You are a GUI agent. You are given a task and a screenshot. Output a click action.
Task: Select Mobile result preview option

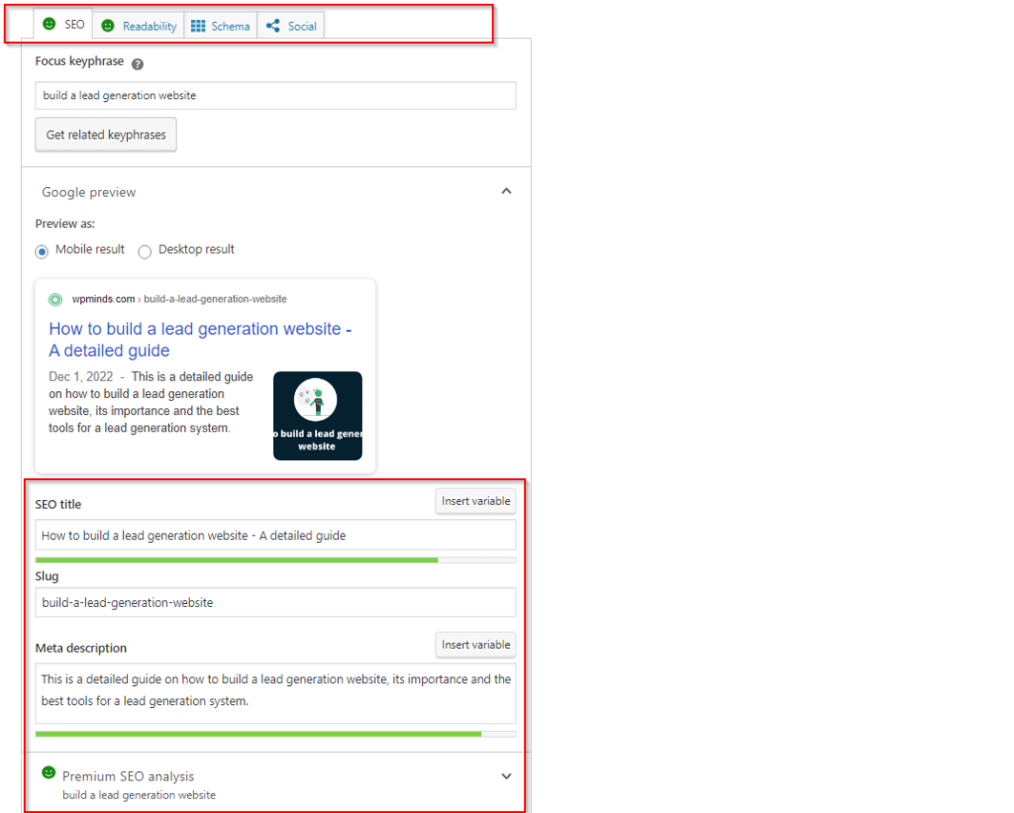coord(42,252)
